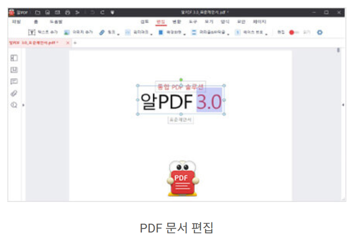
Task: Expand the left side panel arrow
Action: (23, 105)
